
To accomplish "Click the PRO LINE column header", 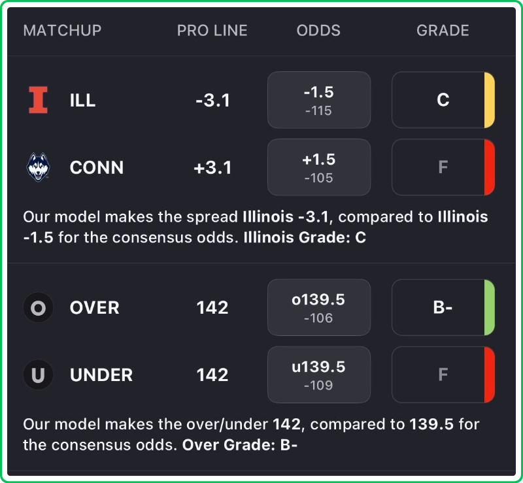I will (212, 31).
